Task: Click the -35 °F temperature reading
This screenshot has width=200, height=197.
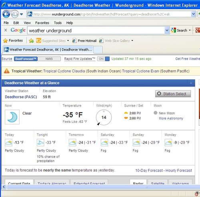Action: pos(73,115)
